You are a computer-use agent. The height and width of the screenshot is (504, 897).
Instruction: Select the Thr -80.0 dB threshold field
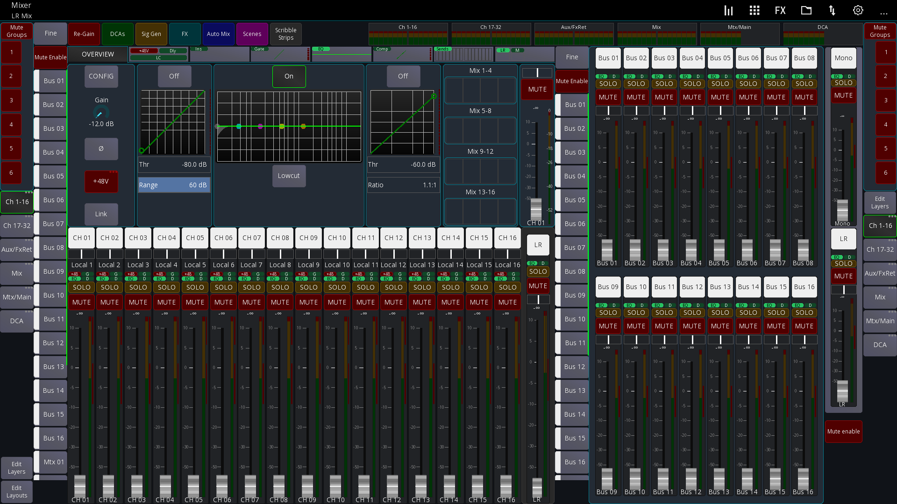coord(174,164)
